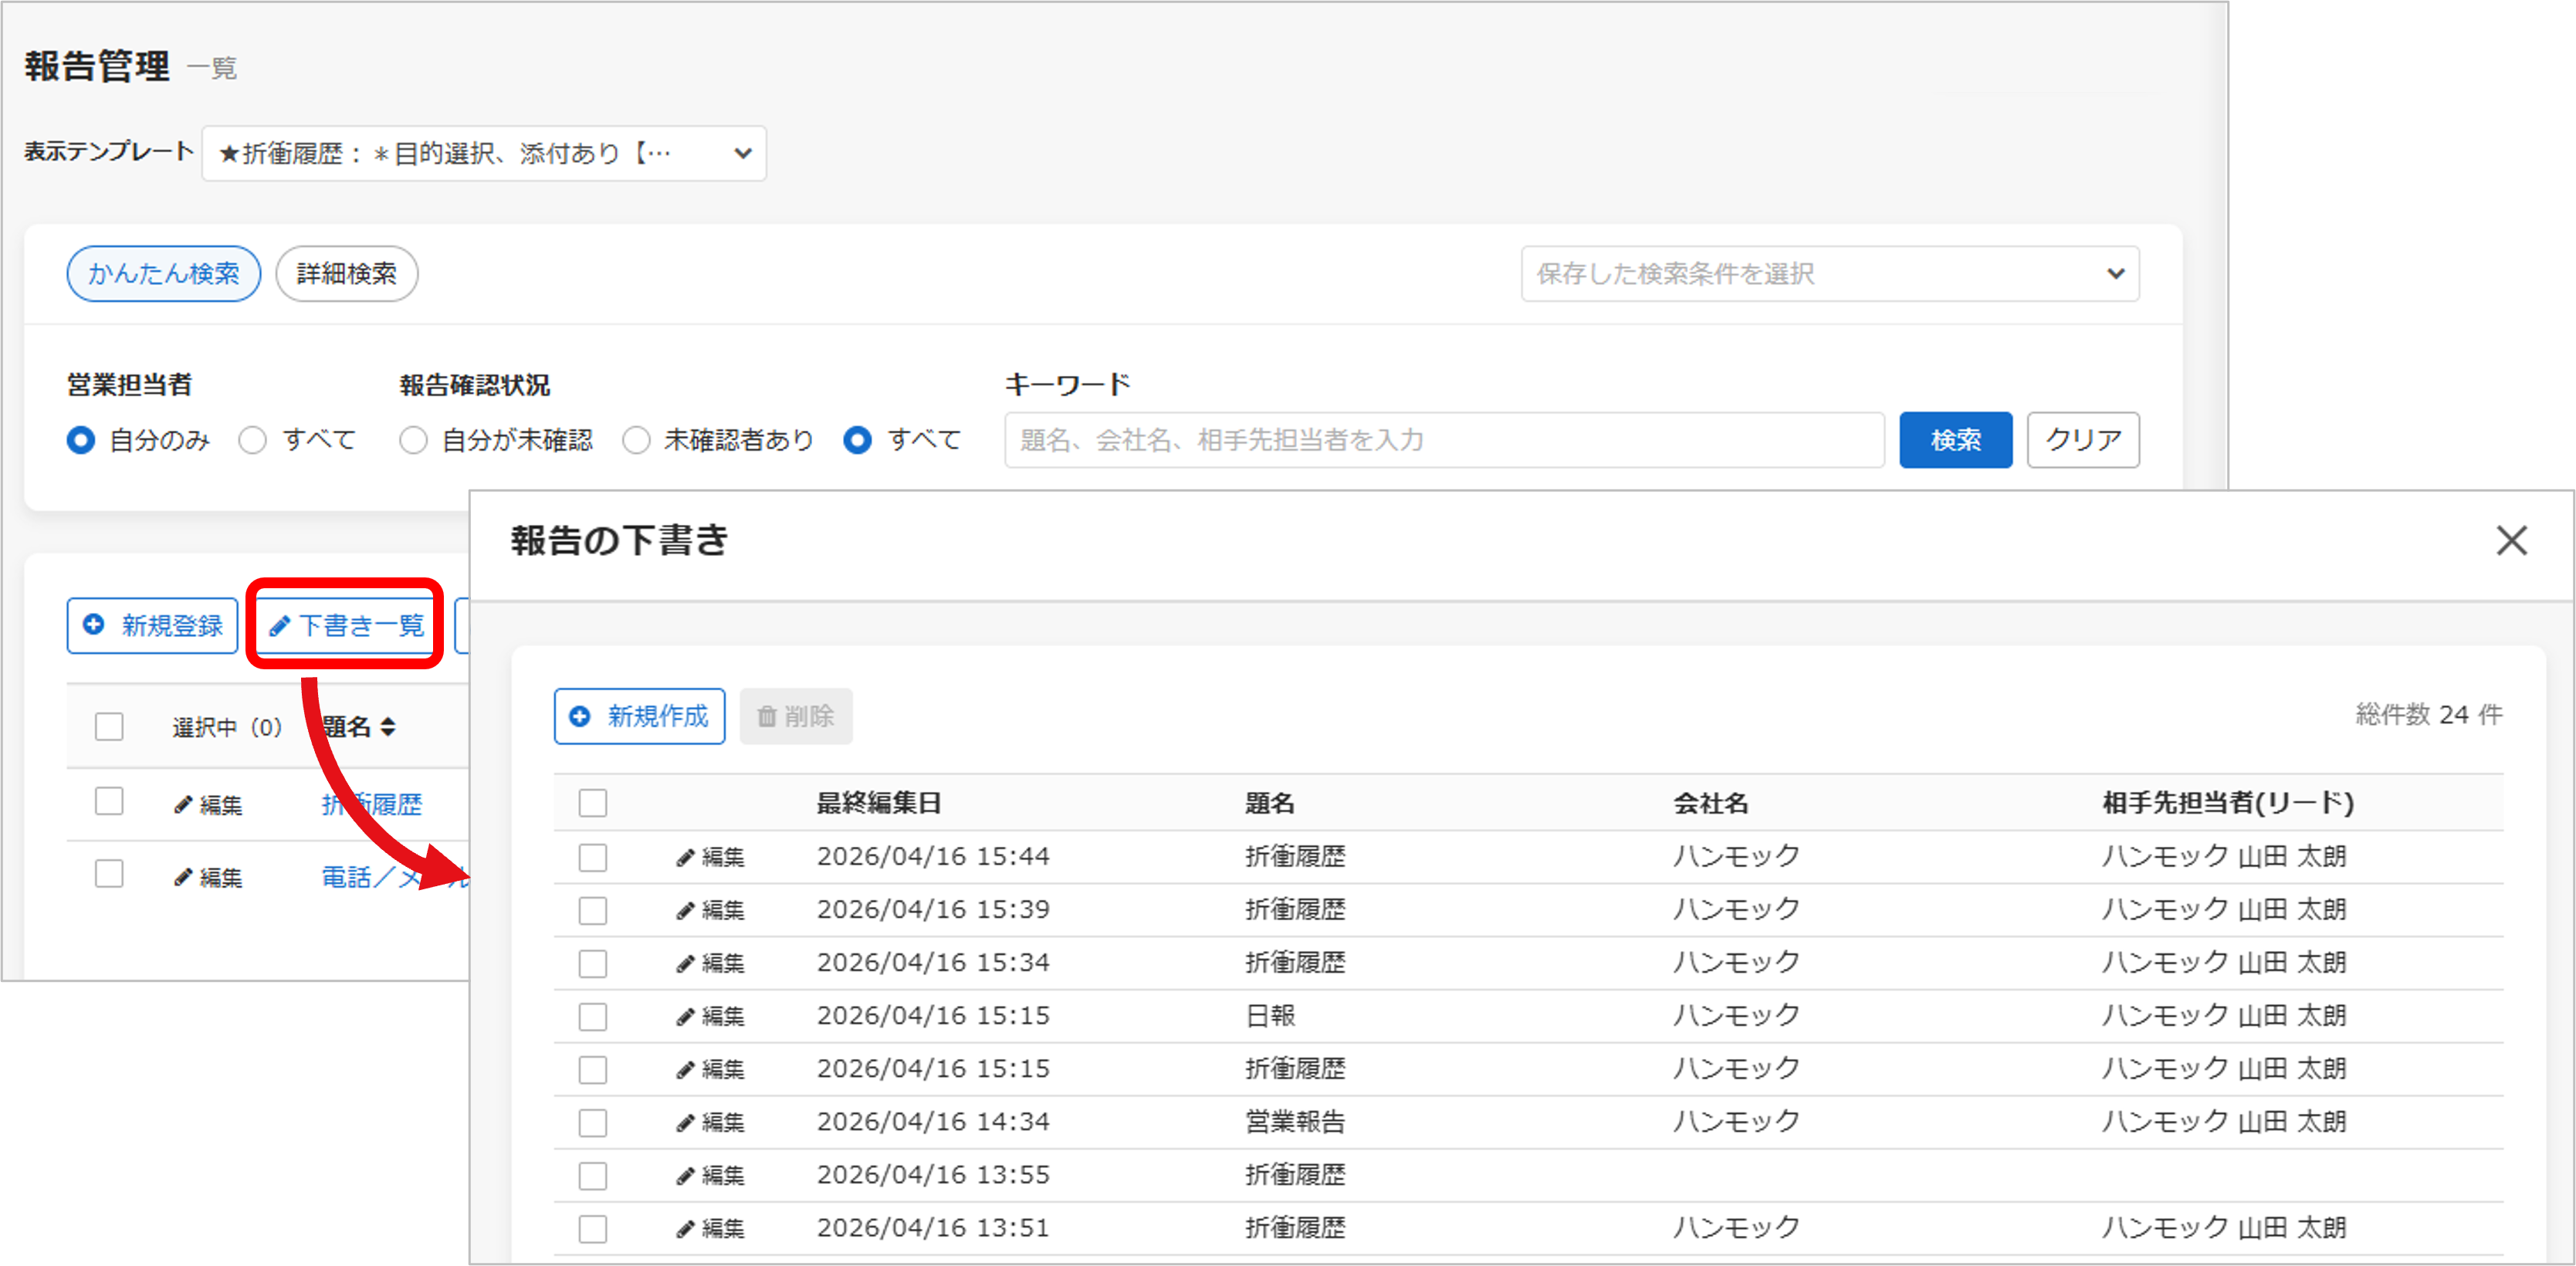Switch to the 詳細検索 tab
The height and width of the screenshot is (1266, 2576).
[346, 274]
